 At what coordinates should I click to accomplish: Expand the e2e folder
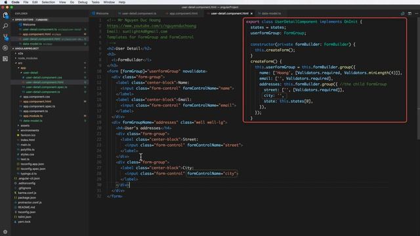click(20, 54)
